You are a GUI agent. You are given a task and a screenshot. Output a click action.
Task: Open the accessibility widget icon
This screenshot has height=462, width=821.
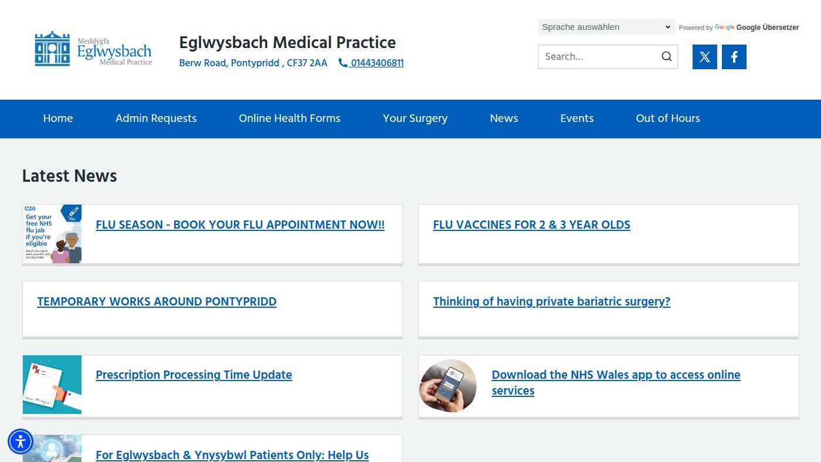coord(21,441)
